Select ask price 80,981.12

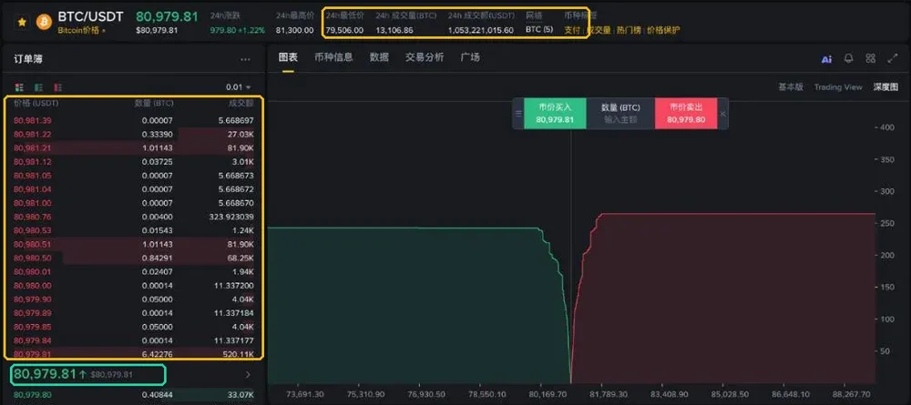[31, 162]
